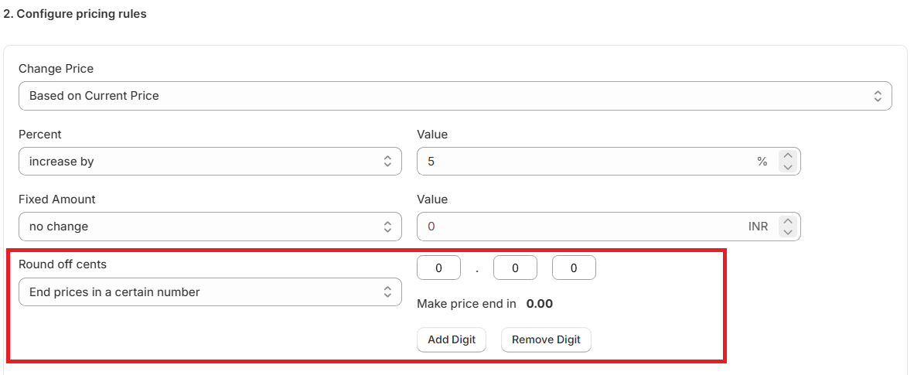The width and height of the screenshot is (924, 375).
Task: Increment percent value with the up arrow
Action: click(x=788, y=156)
